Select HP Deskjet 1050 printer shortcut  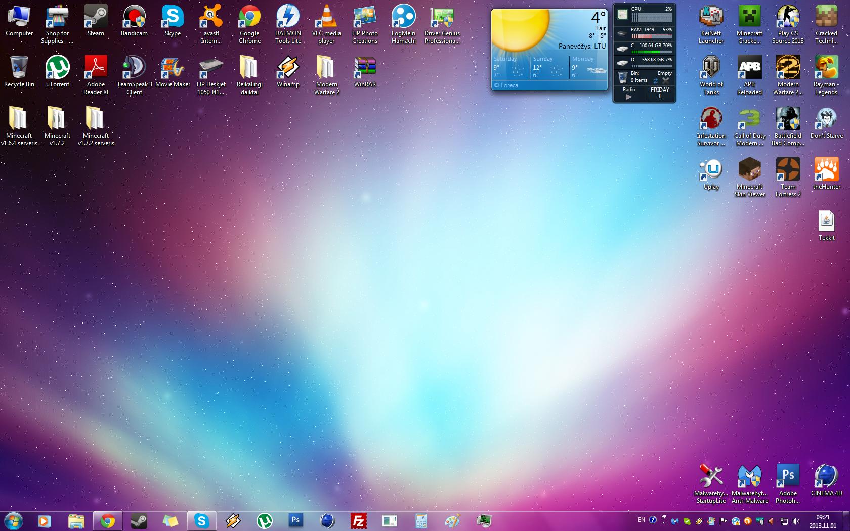click(x=211, y=75)
